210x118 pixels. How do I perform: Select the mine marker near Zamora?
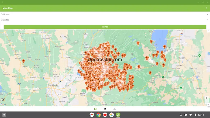point(23,61)
